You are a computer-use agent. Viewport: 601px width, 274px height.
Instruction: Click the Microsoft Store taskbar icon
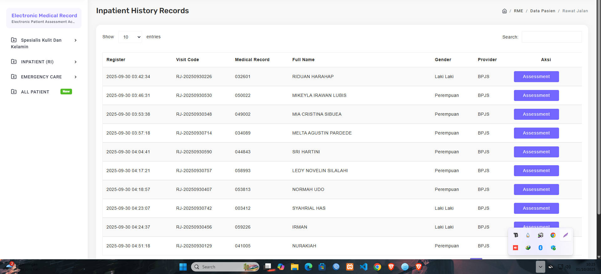pos(322,267)
